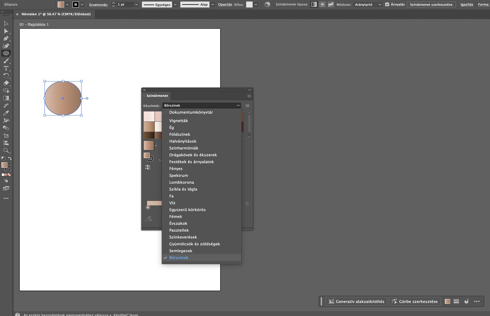
Task: Open the Színátmenet panel options menu
Action: [249, 96]
